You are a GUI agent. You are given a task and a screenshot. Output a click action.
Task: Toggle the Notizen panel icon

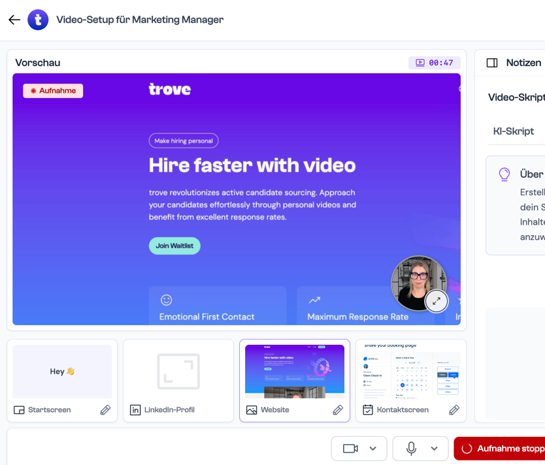(492, 63)
